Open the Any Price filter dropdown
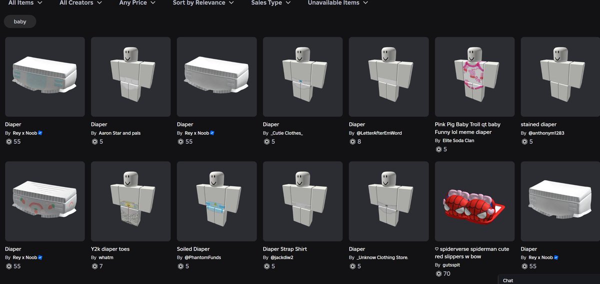Viewport: 600px width, 284px height. tap(137, 3)
